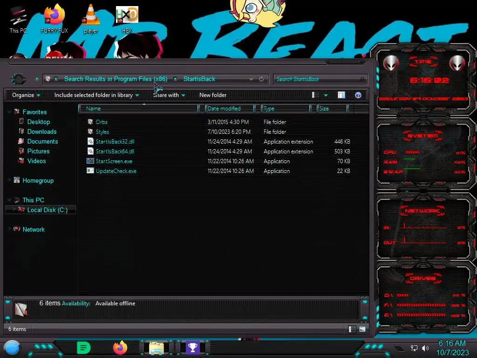Sort by Type column header
The width and height of the screenshot is (477, 358).
[x=286, y=109]
